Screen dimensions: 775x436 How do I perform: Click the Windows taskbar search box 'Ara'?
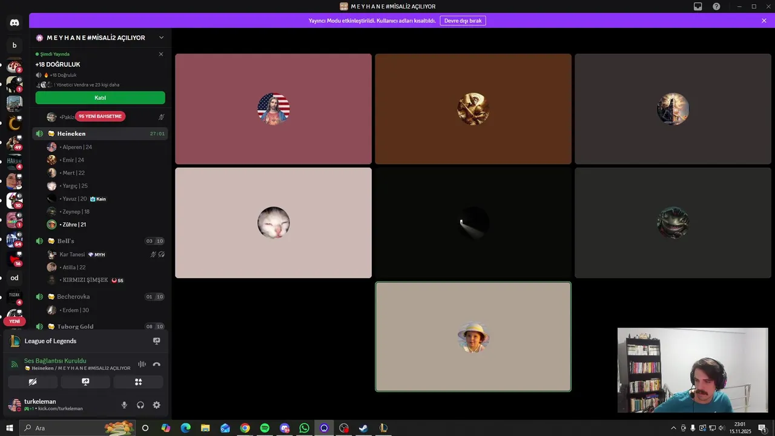pyautogui.click(x=77, y=428)
